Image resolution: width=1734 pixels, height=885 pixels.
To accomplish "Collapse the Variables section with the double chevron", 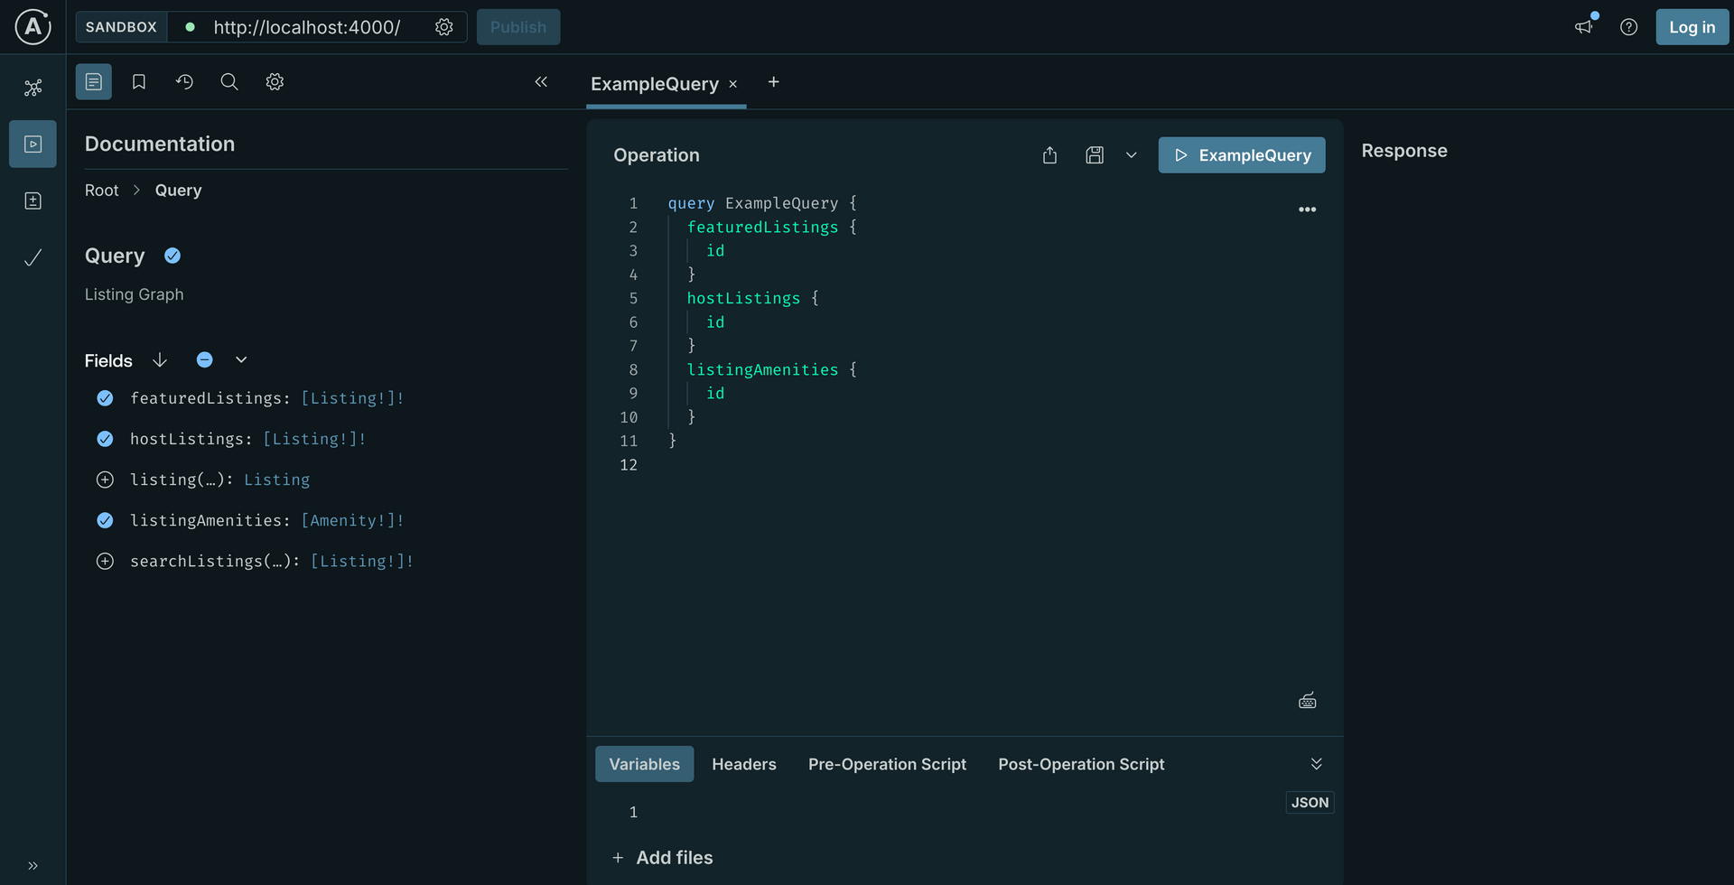I will 1316,763.
